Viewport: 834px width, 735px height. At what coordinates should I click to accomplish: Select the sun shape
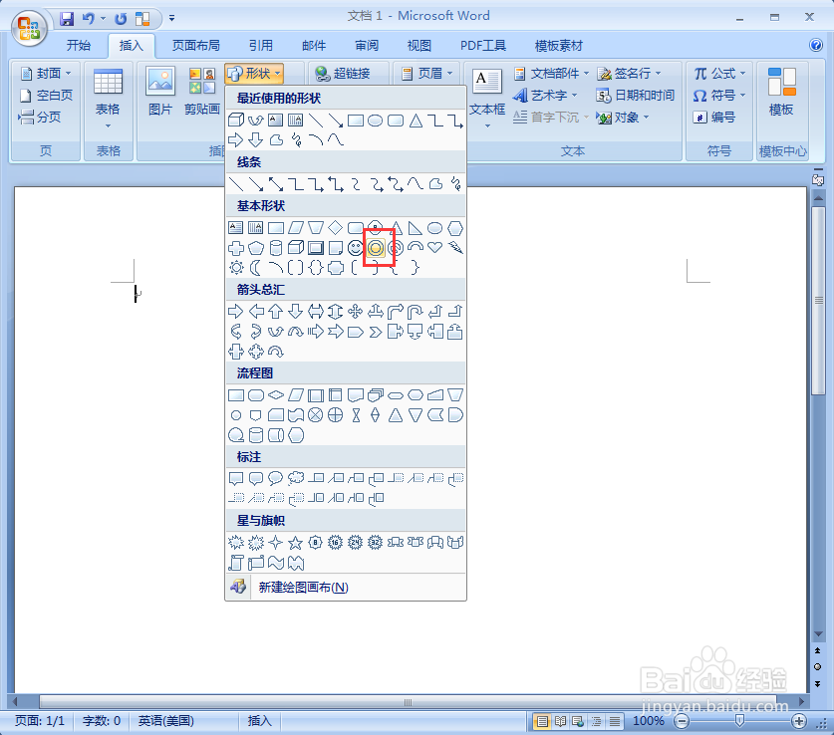coord(236,267)
